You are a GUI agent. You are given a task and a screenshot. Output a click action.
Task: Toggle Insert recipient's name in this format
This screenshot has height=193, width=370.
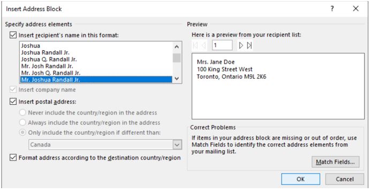pos(13,35)
